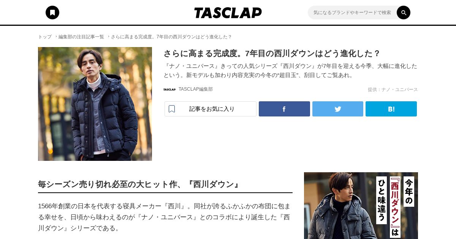Share the article on Facebook

click(x=284, y=109)
